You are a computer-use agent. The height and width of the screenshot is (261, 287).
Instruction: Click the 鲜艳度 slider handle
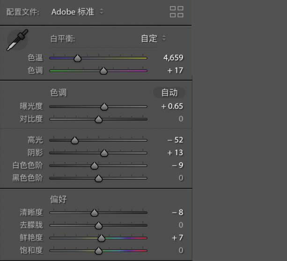(101, 239)
